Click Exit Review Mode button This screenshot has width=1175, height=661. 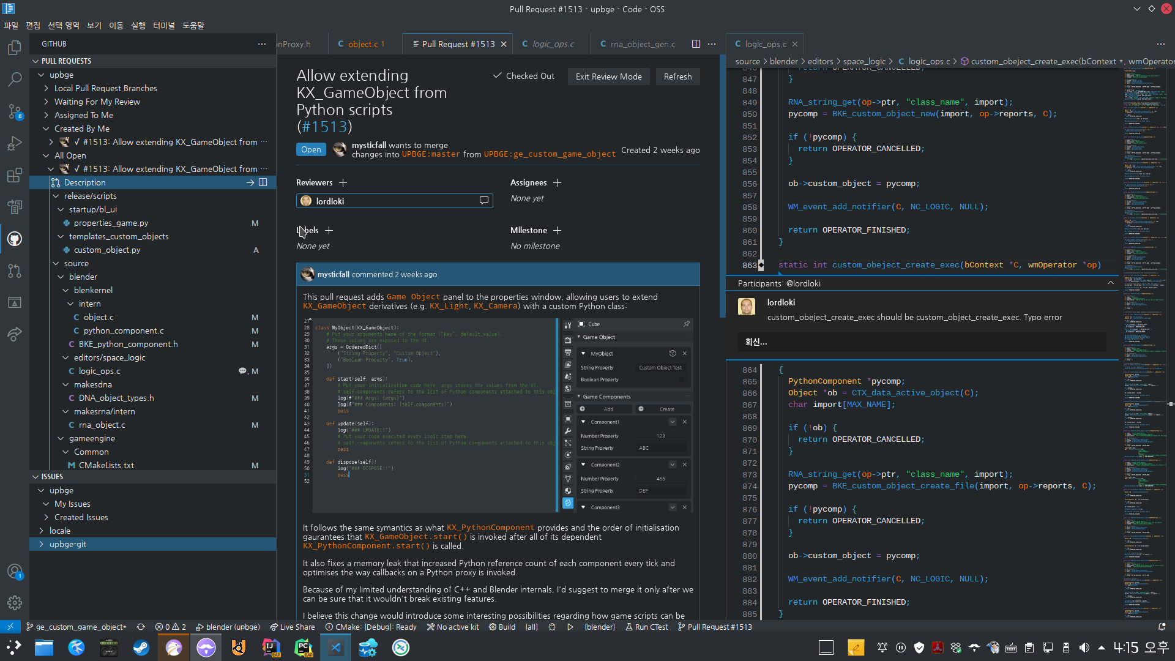click(x=608, y=77)
